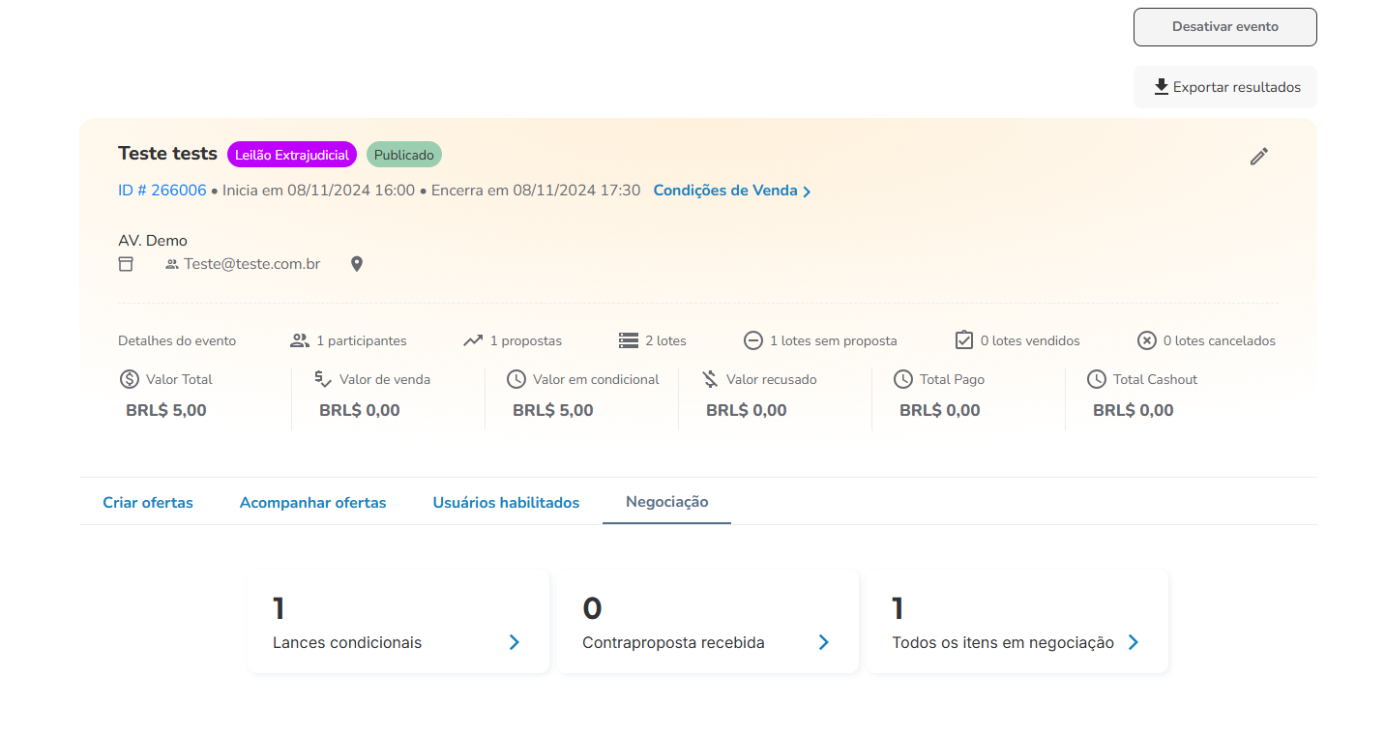1385x735 pixels.
Task: Click the clipboard check icon, lotes vendidos
Action: pyautogui.click(x=964, y=340)
